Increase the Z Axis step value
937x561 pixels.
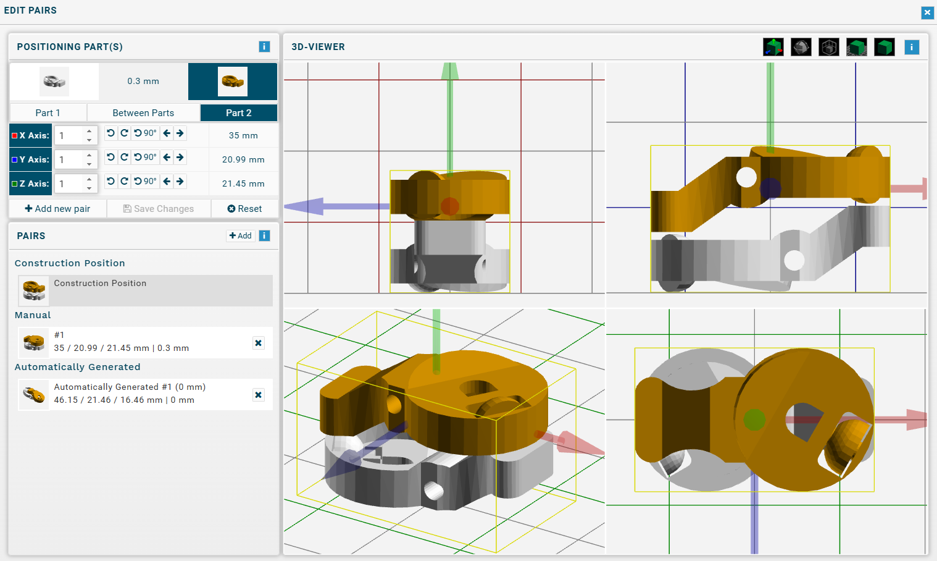(x=90, y=179)
